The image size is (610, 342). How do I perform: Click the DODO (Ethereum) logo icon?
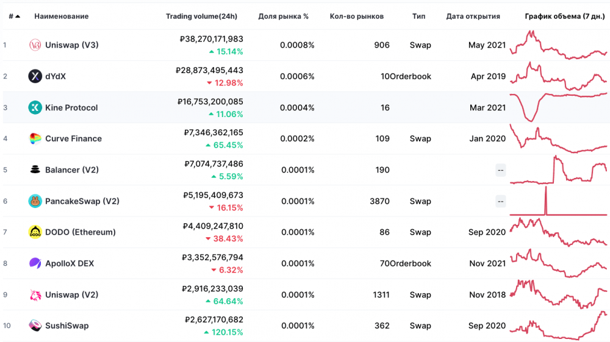pyautogui.click(x=35, y=232)
